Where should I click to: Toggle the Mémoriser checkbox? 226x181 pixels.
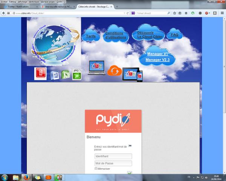pos(96,169)
